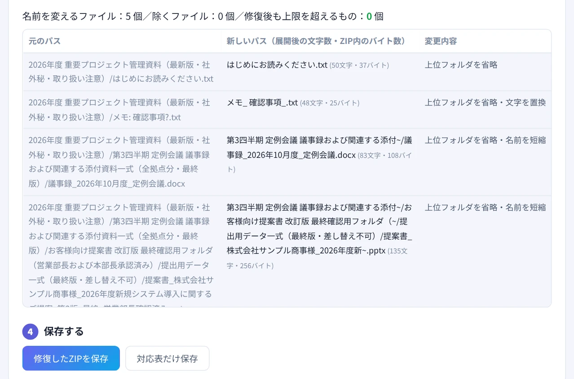
Task: Select new path 議事録_2026年10月度_定例会議.docx
Action: click(319, 148)
